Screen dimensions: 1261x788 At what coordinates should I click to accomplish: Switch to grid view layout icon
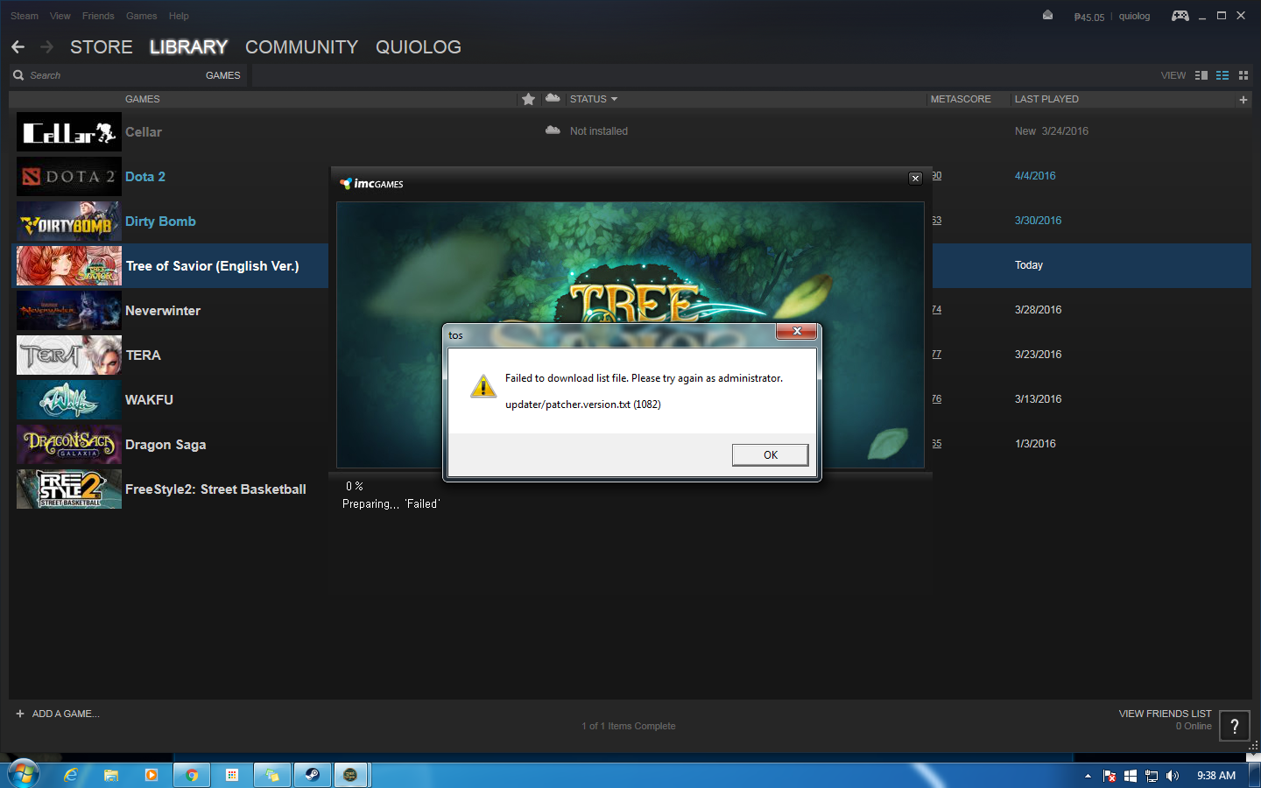(1243, 75)
